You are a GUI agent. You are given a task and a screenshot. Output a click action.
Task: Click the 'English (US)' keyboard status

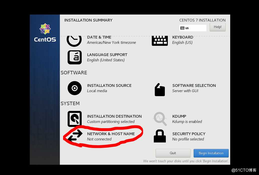pos(182,43)
